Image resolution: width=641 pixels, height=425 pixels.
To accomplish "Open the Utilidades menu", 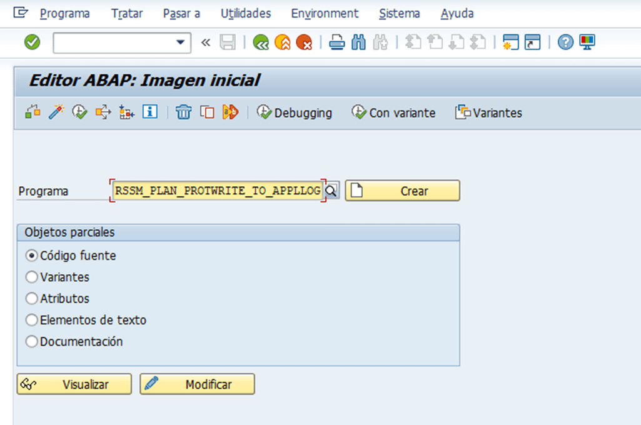I will tap(246, 13).
